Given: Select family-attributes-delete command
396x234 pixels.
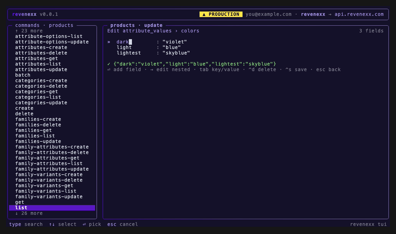Looking at the screenshot, I should pyautogui.click(x=52, y=152).
